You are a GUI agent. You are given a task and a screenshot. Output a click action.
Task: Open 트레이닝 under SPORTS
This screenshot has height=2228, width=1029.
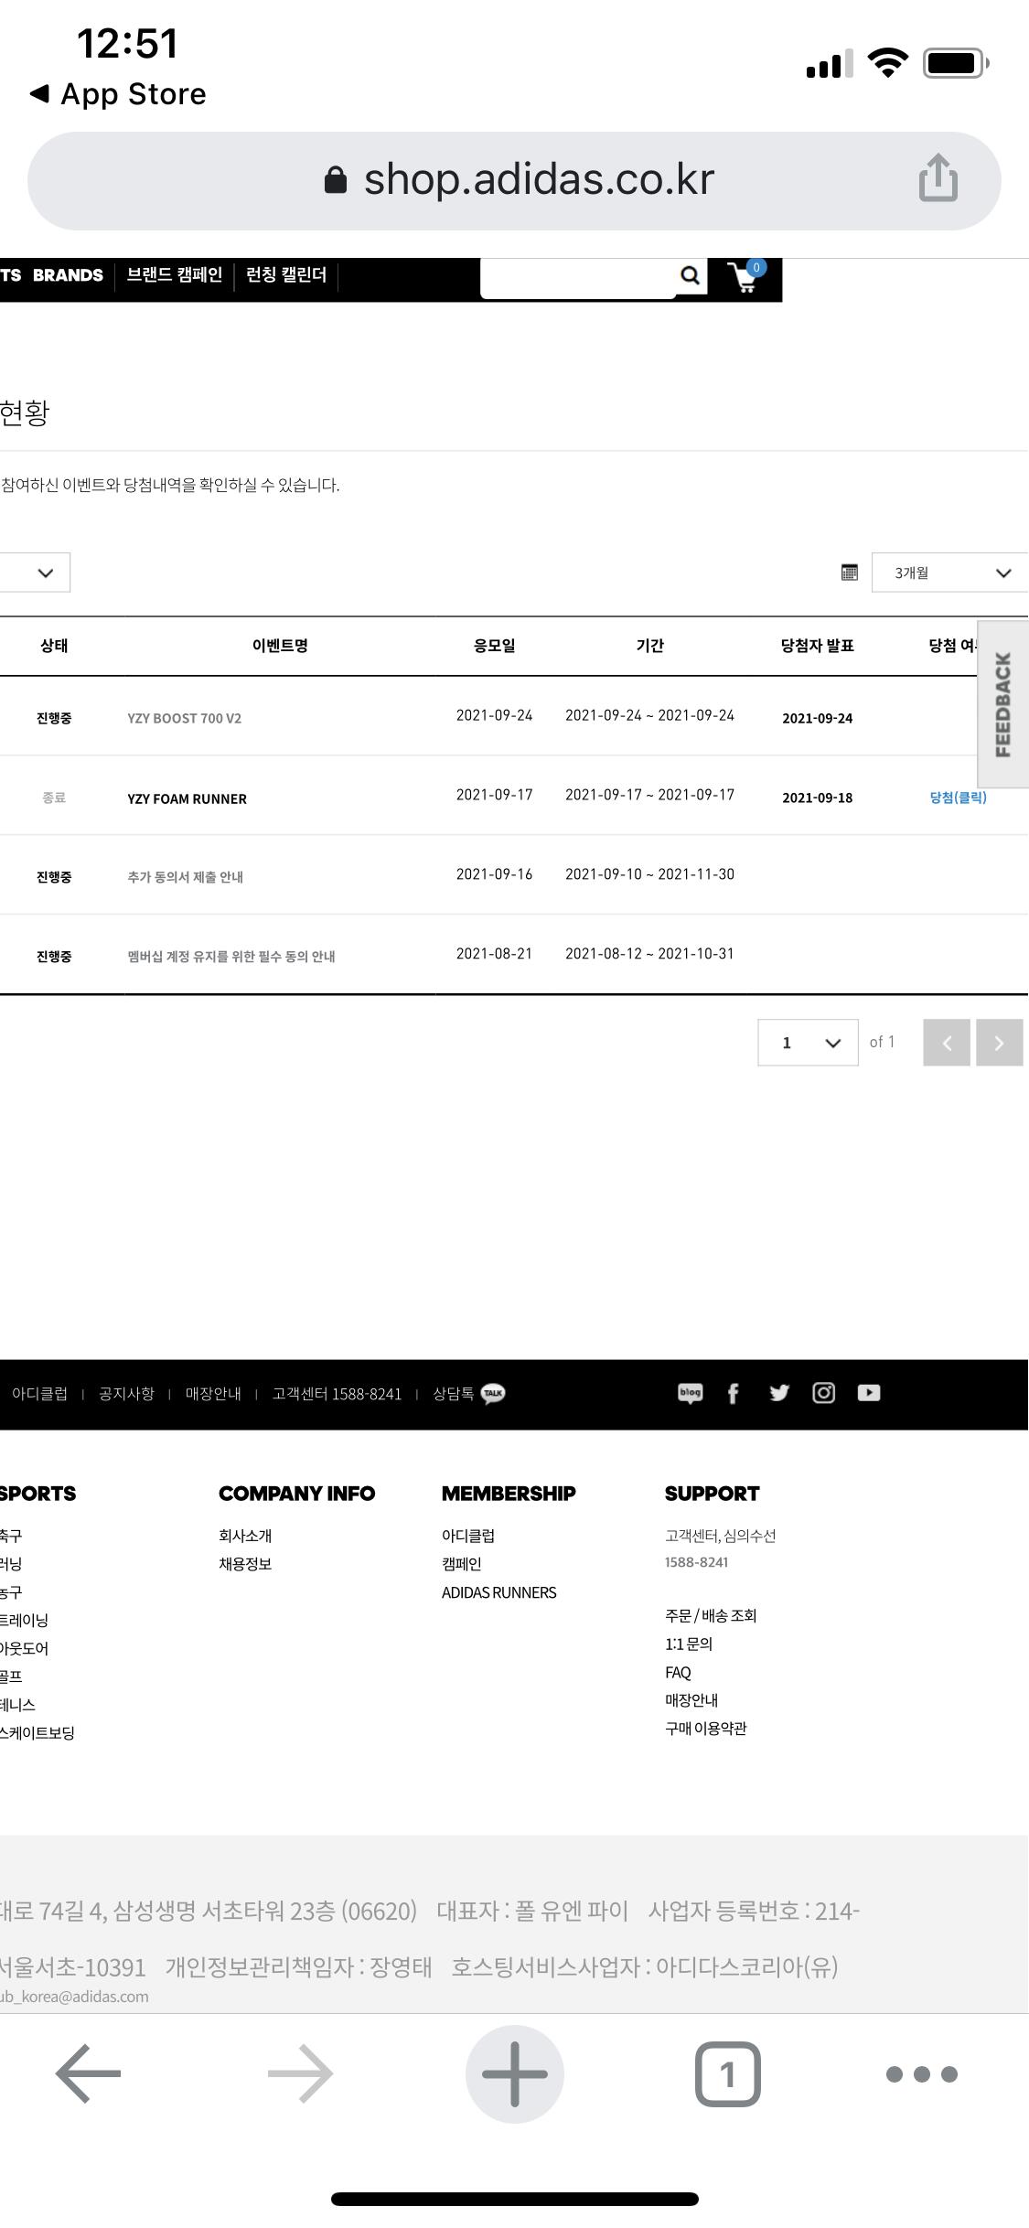click(x=24, y=1620)
